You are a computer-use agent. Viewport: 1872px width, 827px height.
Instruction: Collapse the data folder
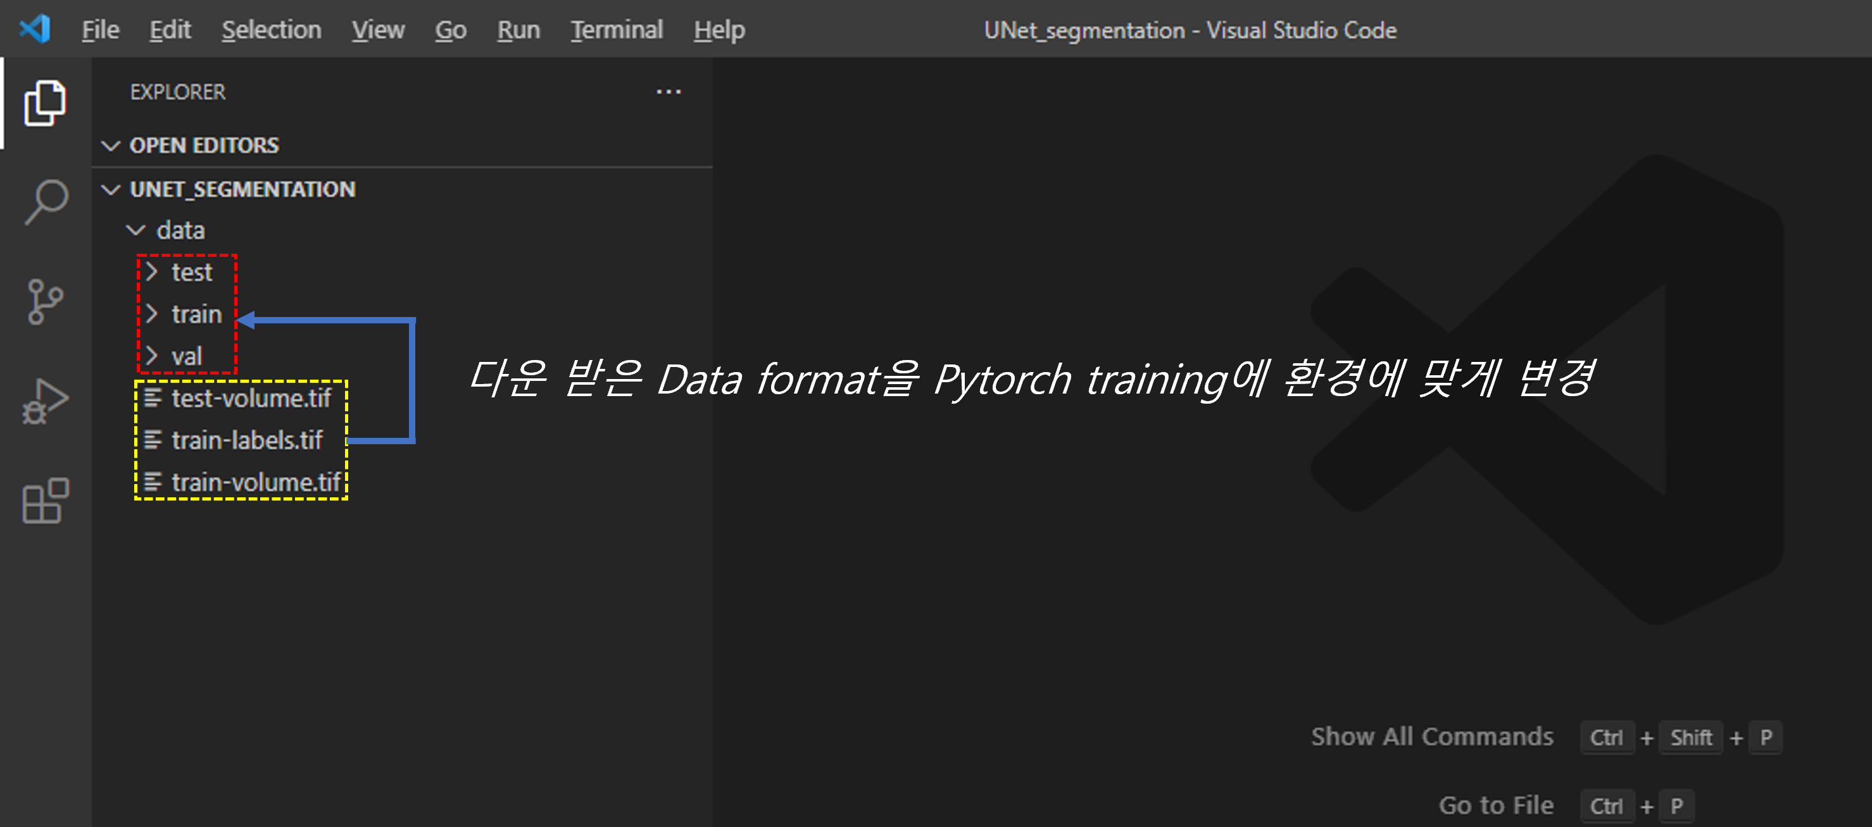tap(136, 231)
